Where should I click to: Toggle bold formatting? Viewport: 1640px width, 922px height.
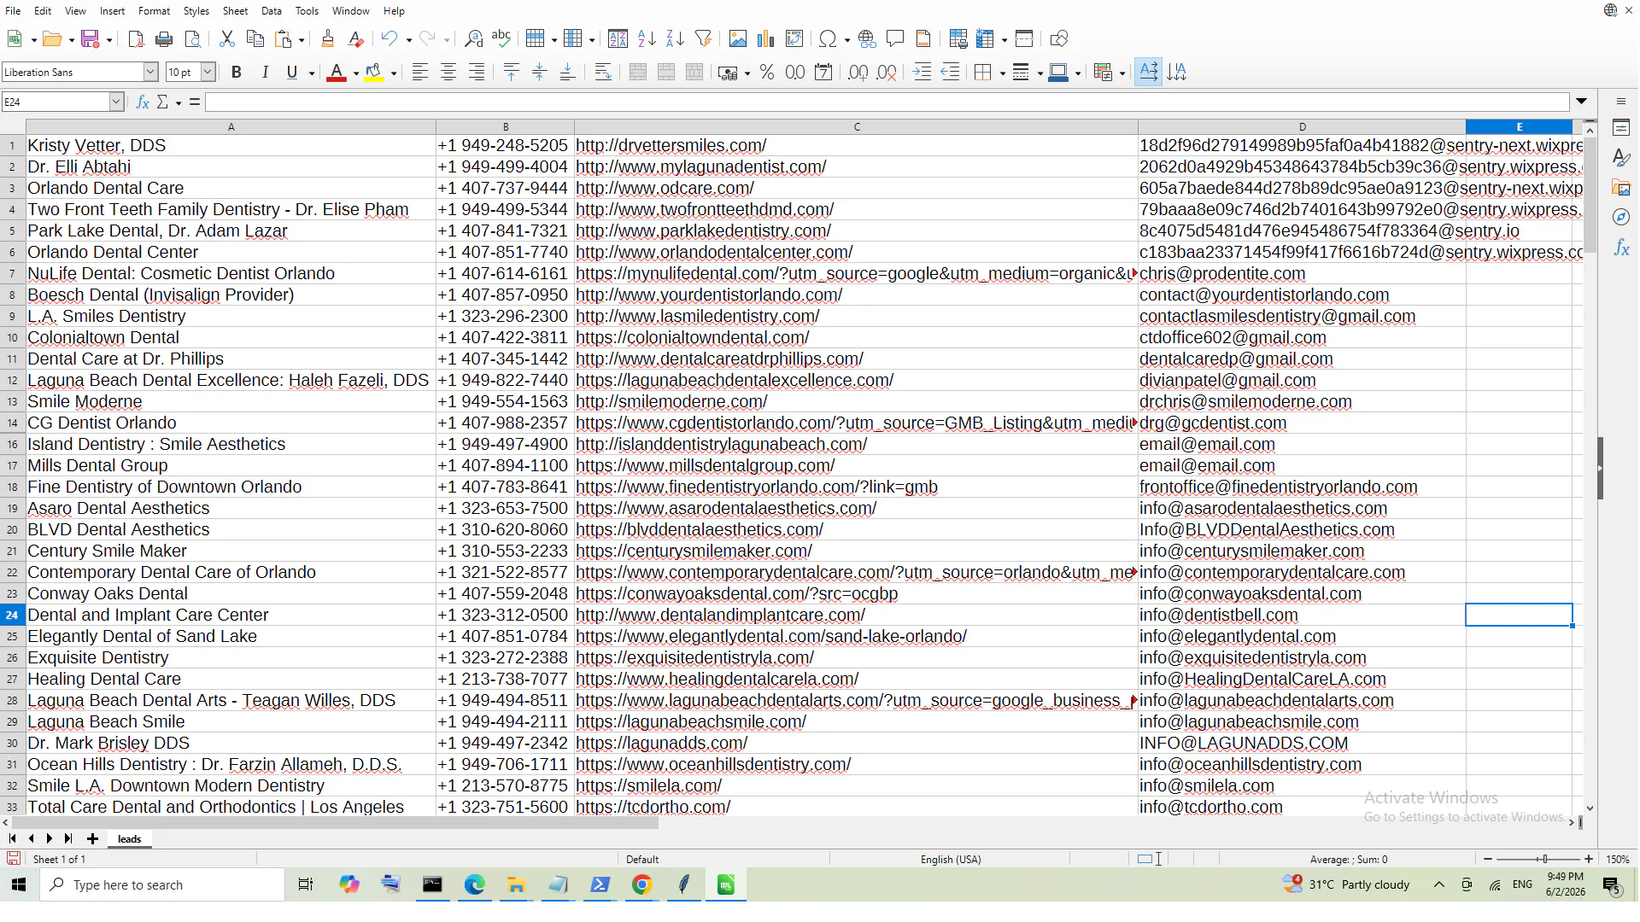point(237,73)
